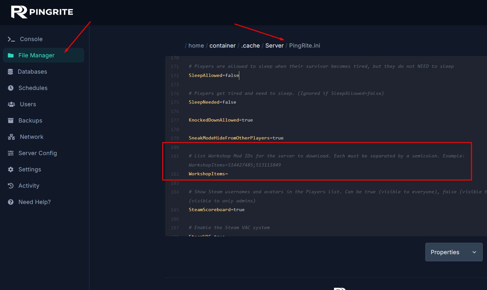The width and height of the screenshot is (487, 290).
Task: Click the Network diagram icon
Action: tap(11, 137)
